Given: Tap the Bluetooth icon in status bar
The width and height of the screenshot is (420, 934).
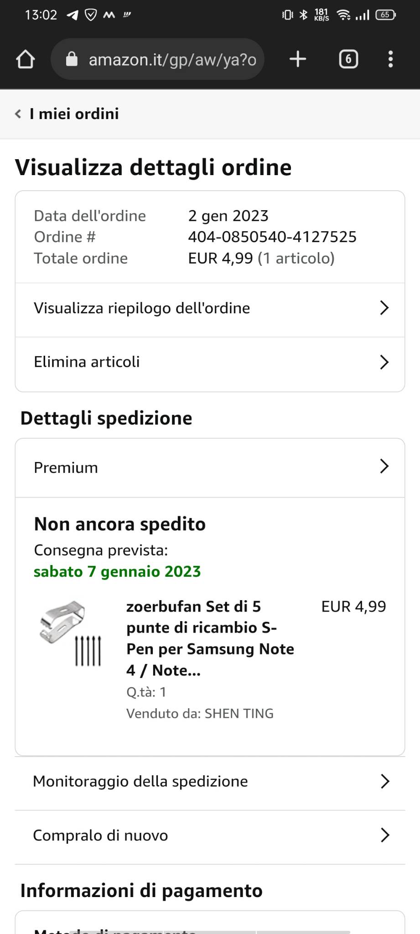Looking at the screenshot, I should [x=303, y=15].
